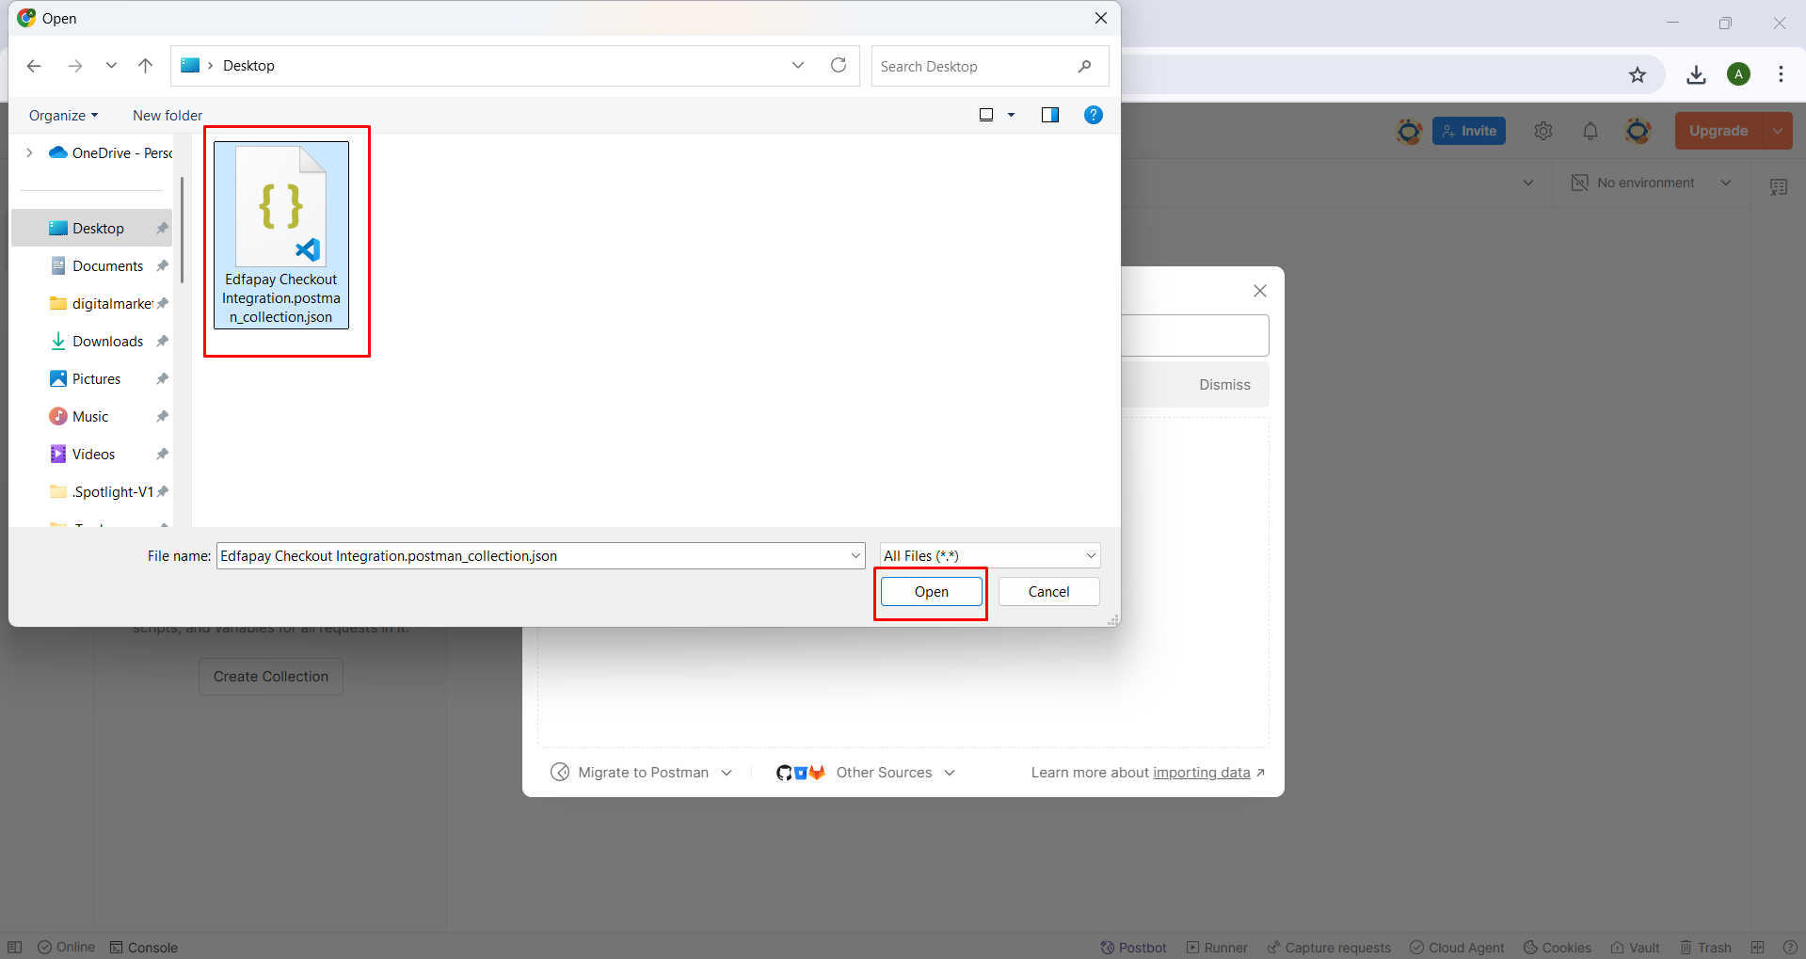Screen dimensions: 1806x959
Task: Click Open to import the file
Action: 932,592
